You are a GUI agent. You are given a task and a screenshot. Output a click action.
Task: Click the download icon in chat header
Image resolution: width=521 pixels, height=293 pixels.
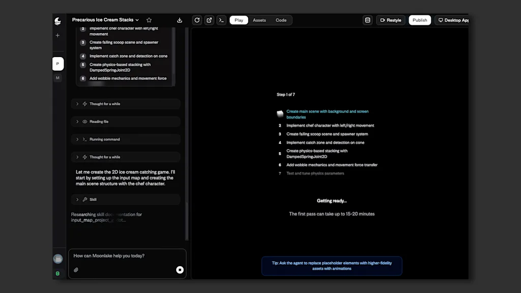point(180,20)
